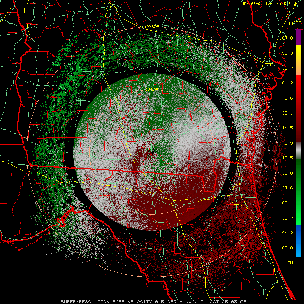Click the 45.6 legend value
Screen dimensions: 304x304
pos(287,98)
